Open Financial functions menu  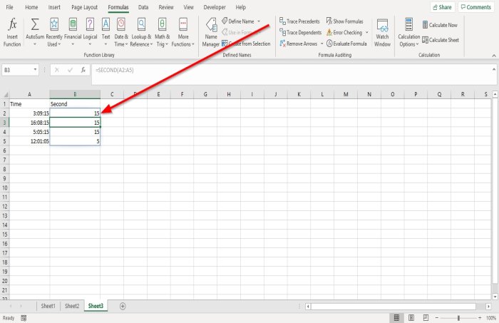tap(73, 32)
